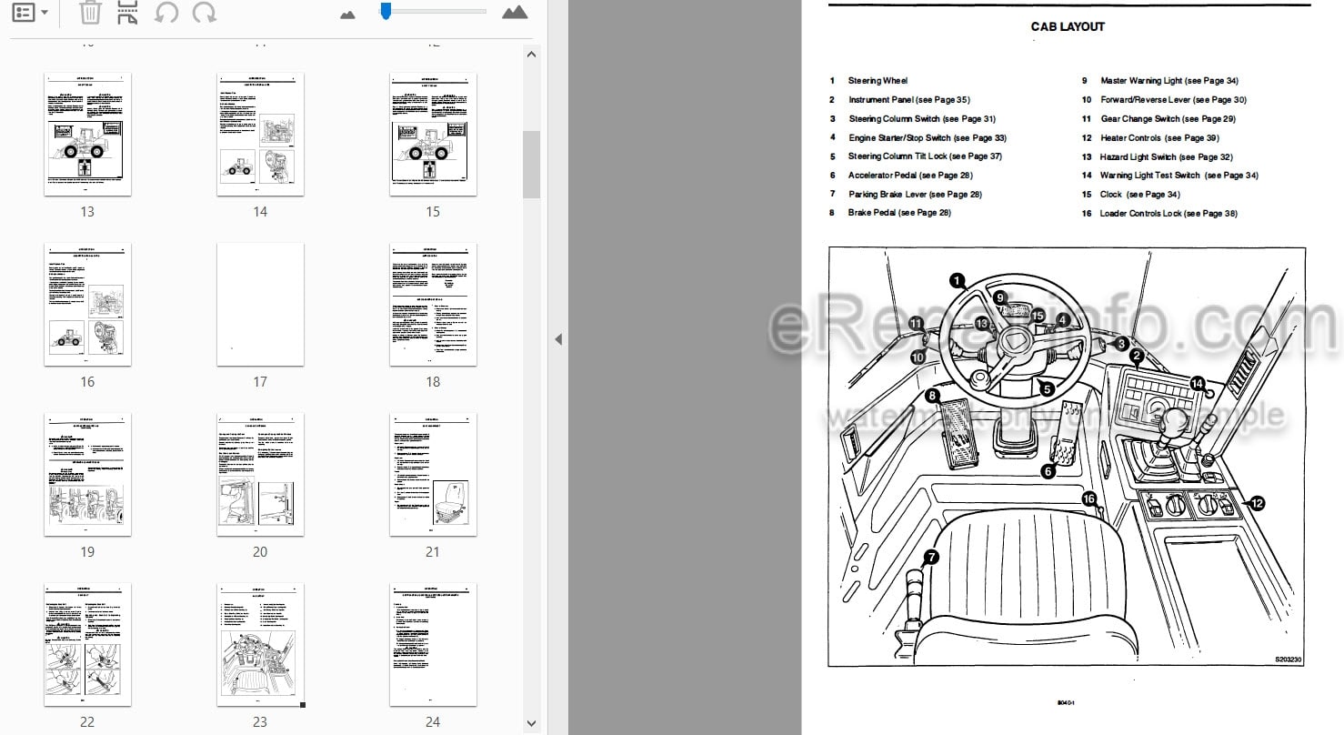This screenshot has height=735, width=1344.
Task: Click the thumbnail pane scroll down arrow
Action: click(532, 724)
